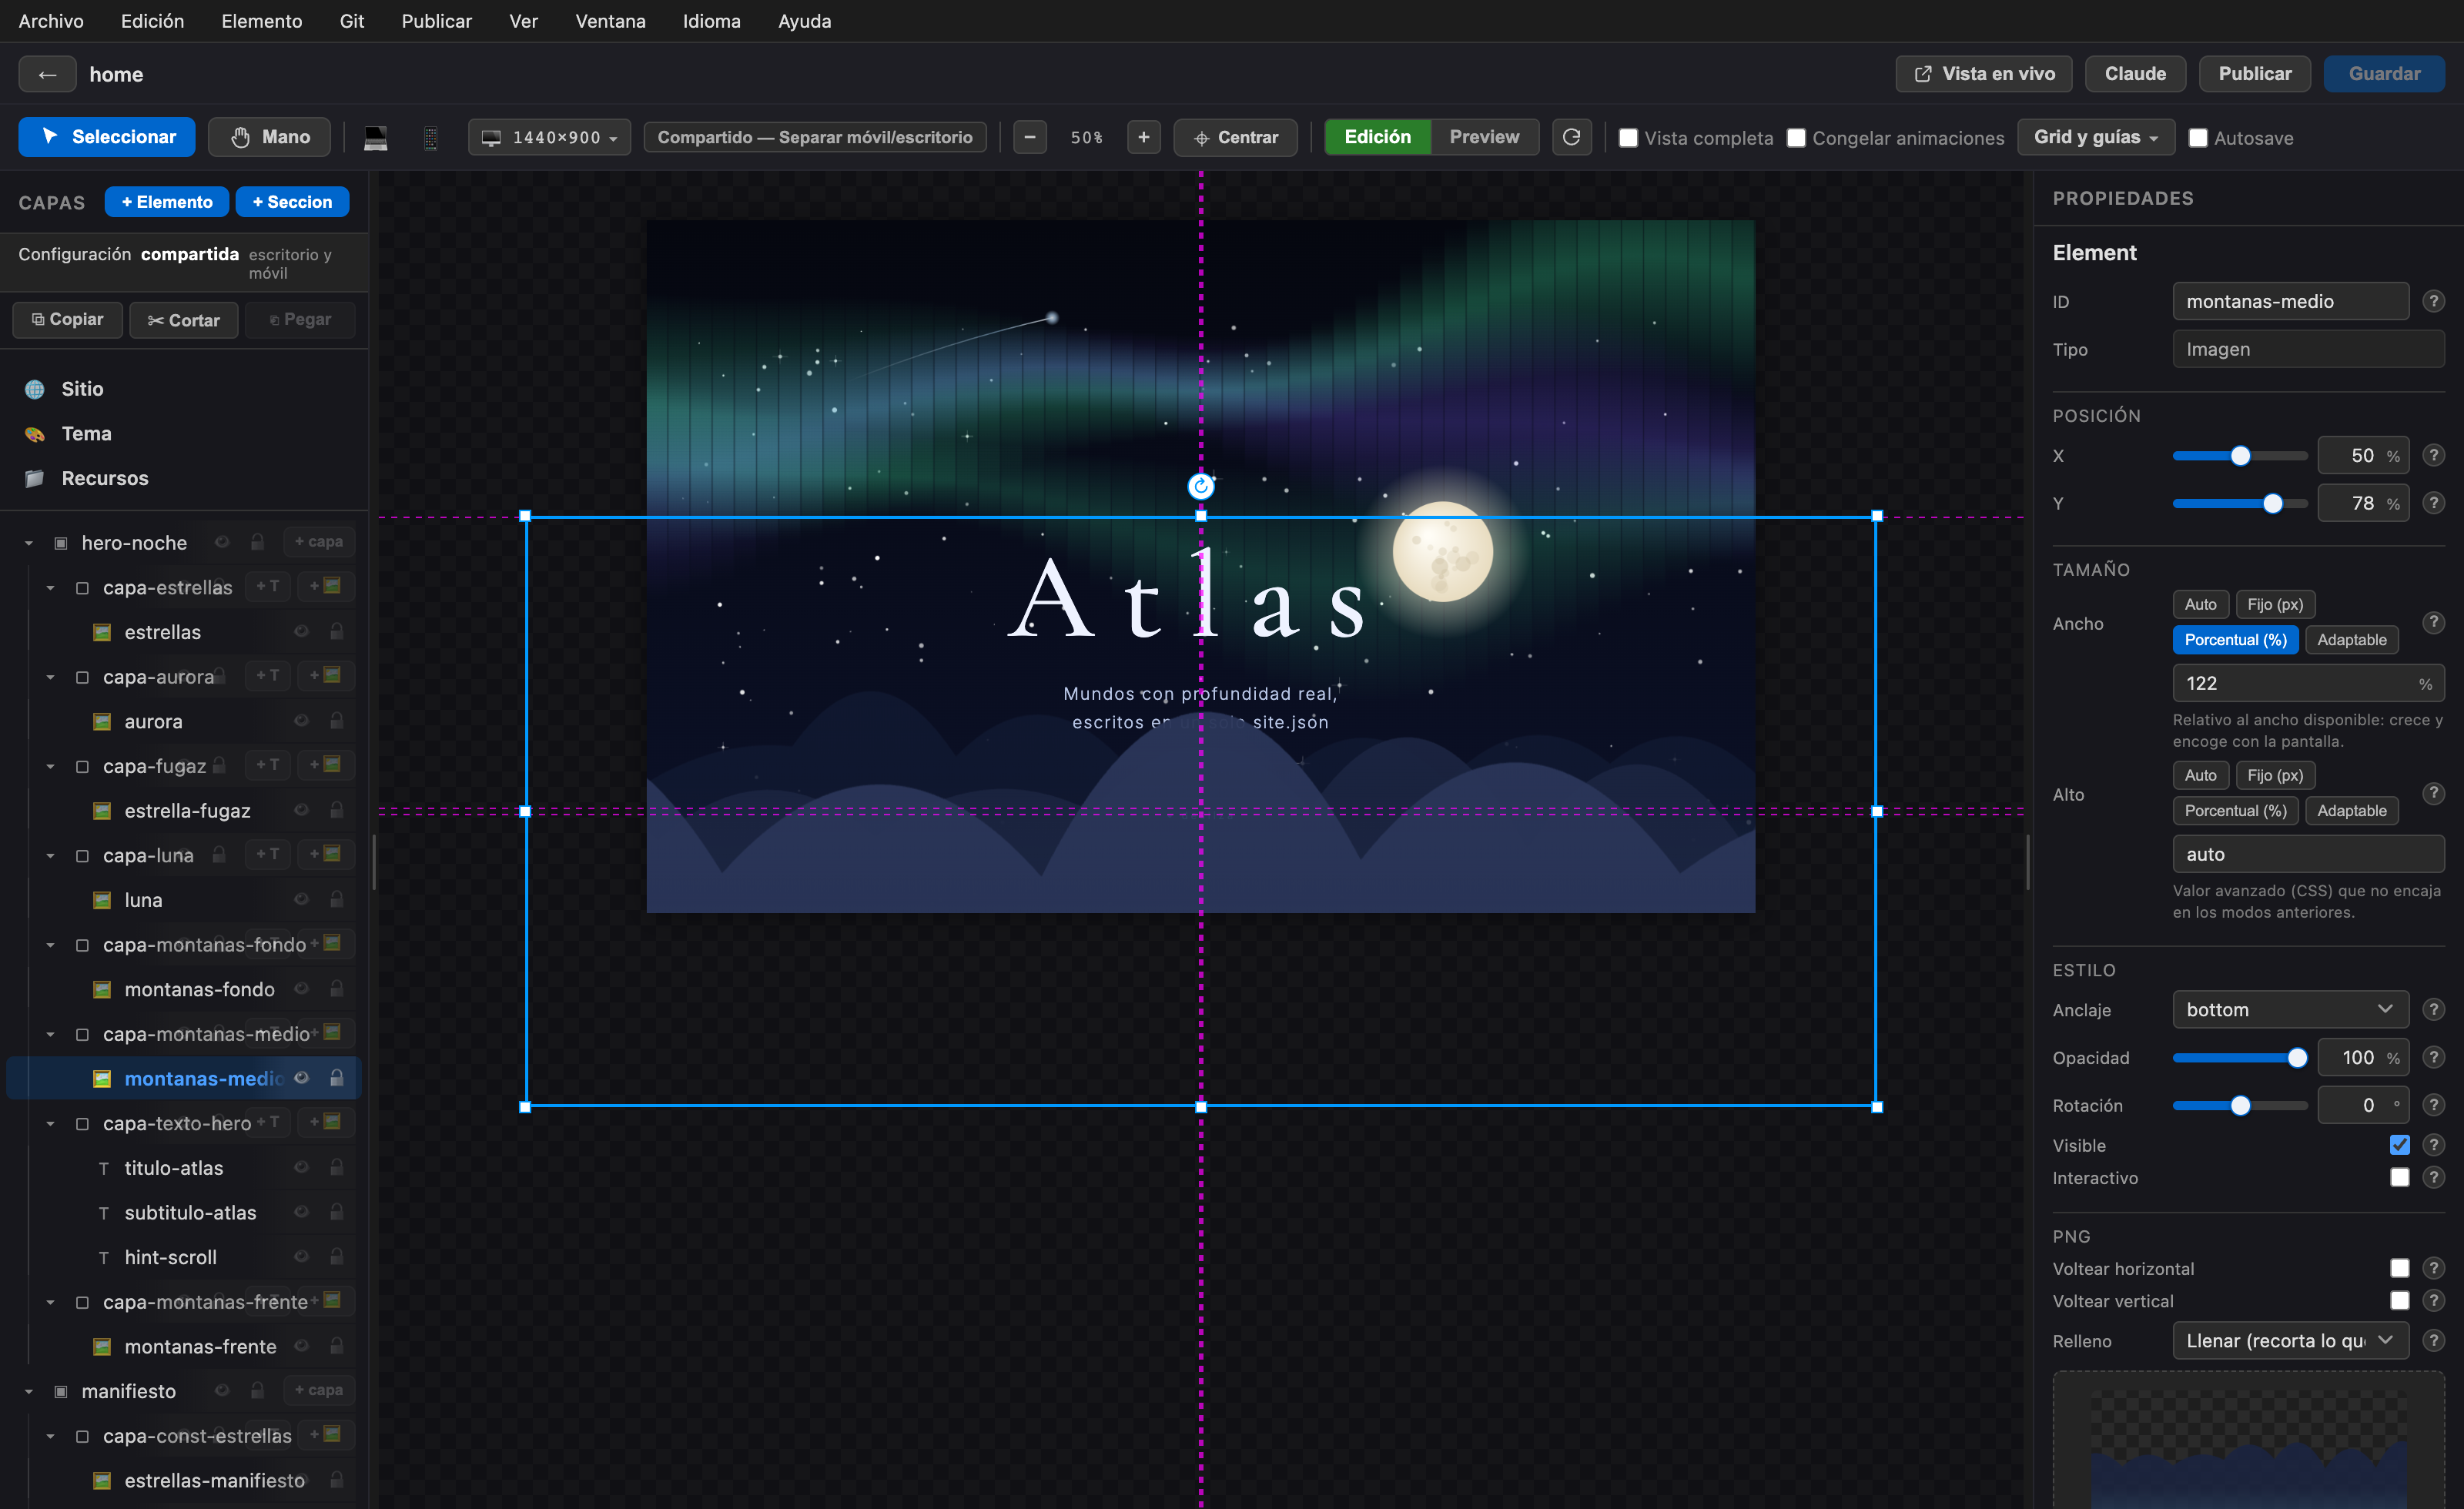Click the help icon next to ID field
The width and height of the screenshot is (2464, 1509).
click(2433, 301)
